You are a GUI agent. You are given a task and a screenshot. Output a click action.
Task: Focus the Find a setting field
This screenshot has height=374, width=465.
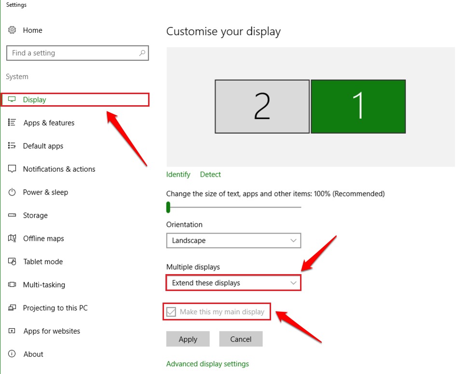pyautogui.click(x=77, y=53)
